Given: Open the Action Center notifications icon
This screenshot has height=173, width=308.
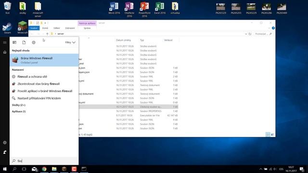Looking at the screenshot, I should [302, 169].
